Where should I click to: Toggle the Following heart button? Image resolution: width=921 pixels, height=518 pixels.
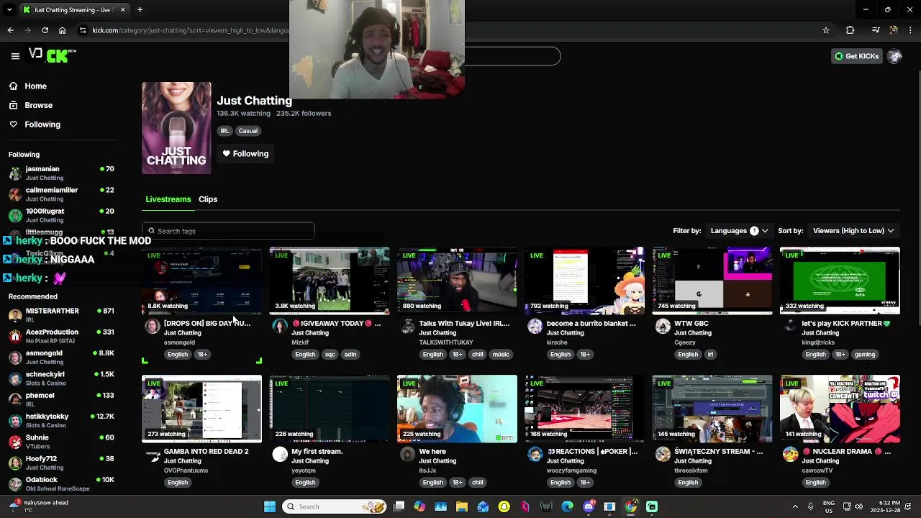[245, 153]
